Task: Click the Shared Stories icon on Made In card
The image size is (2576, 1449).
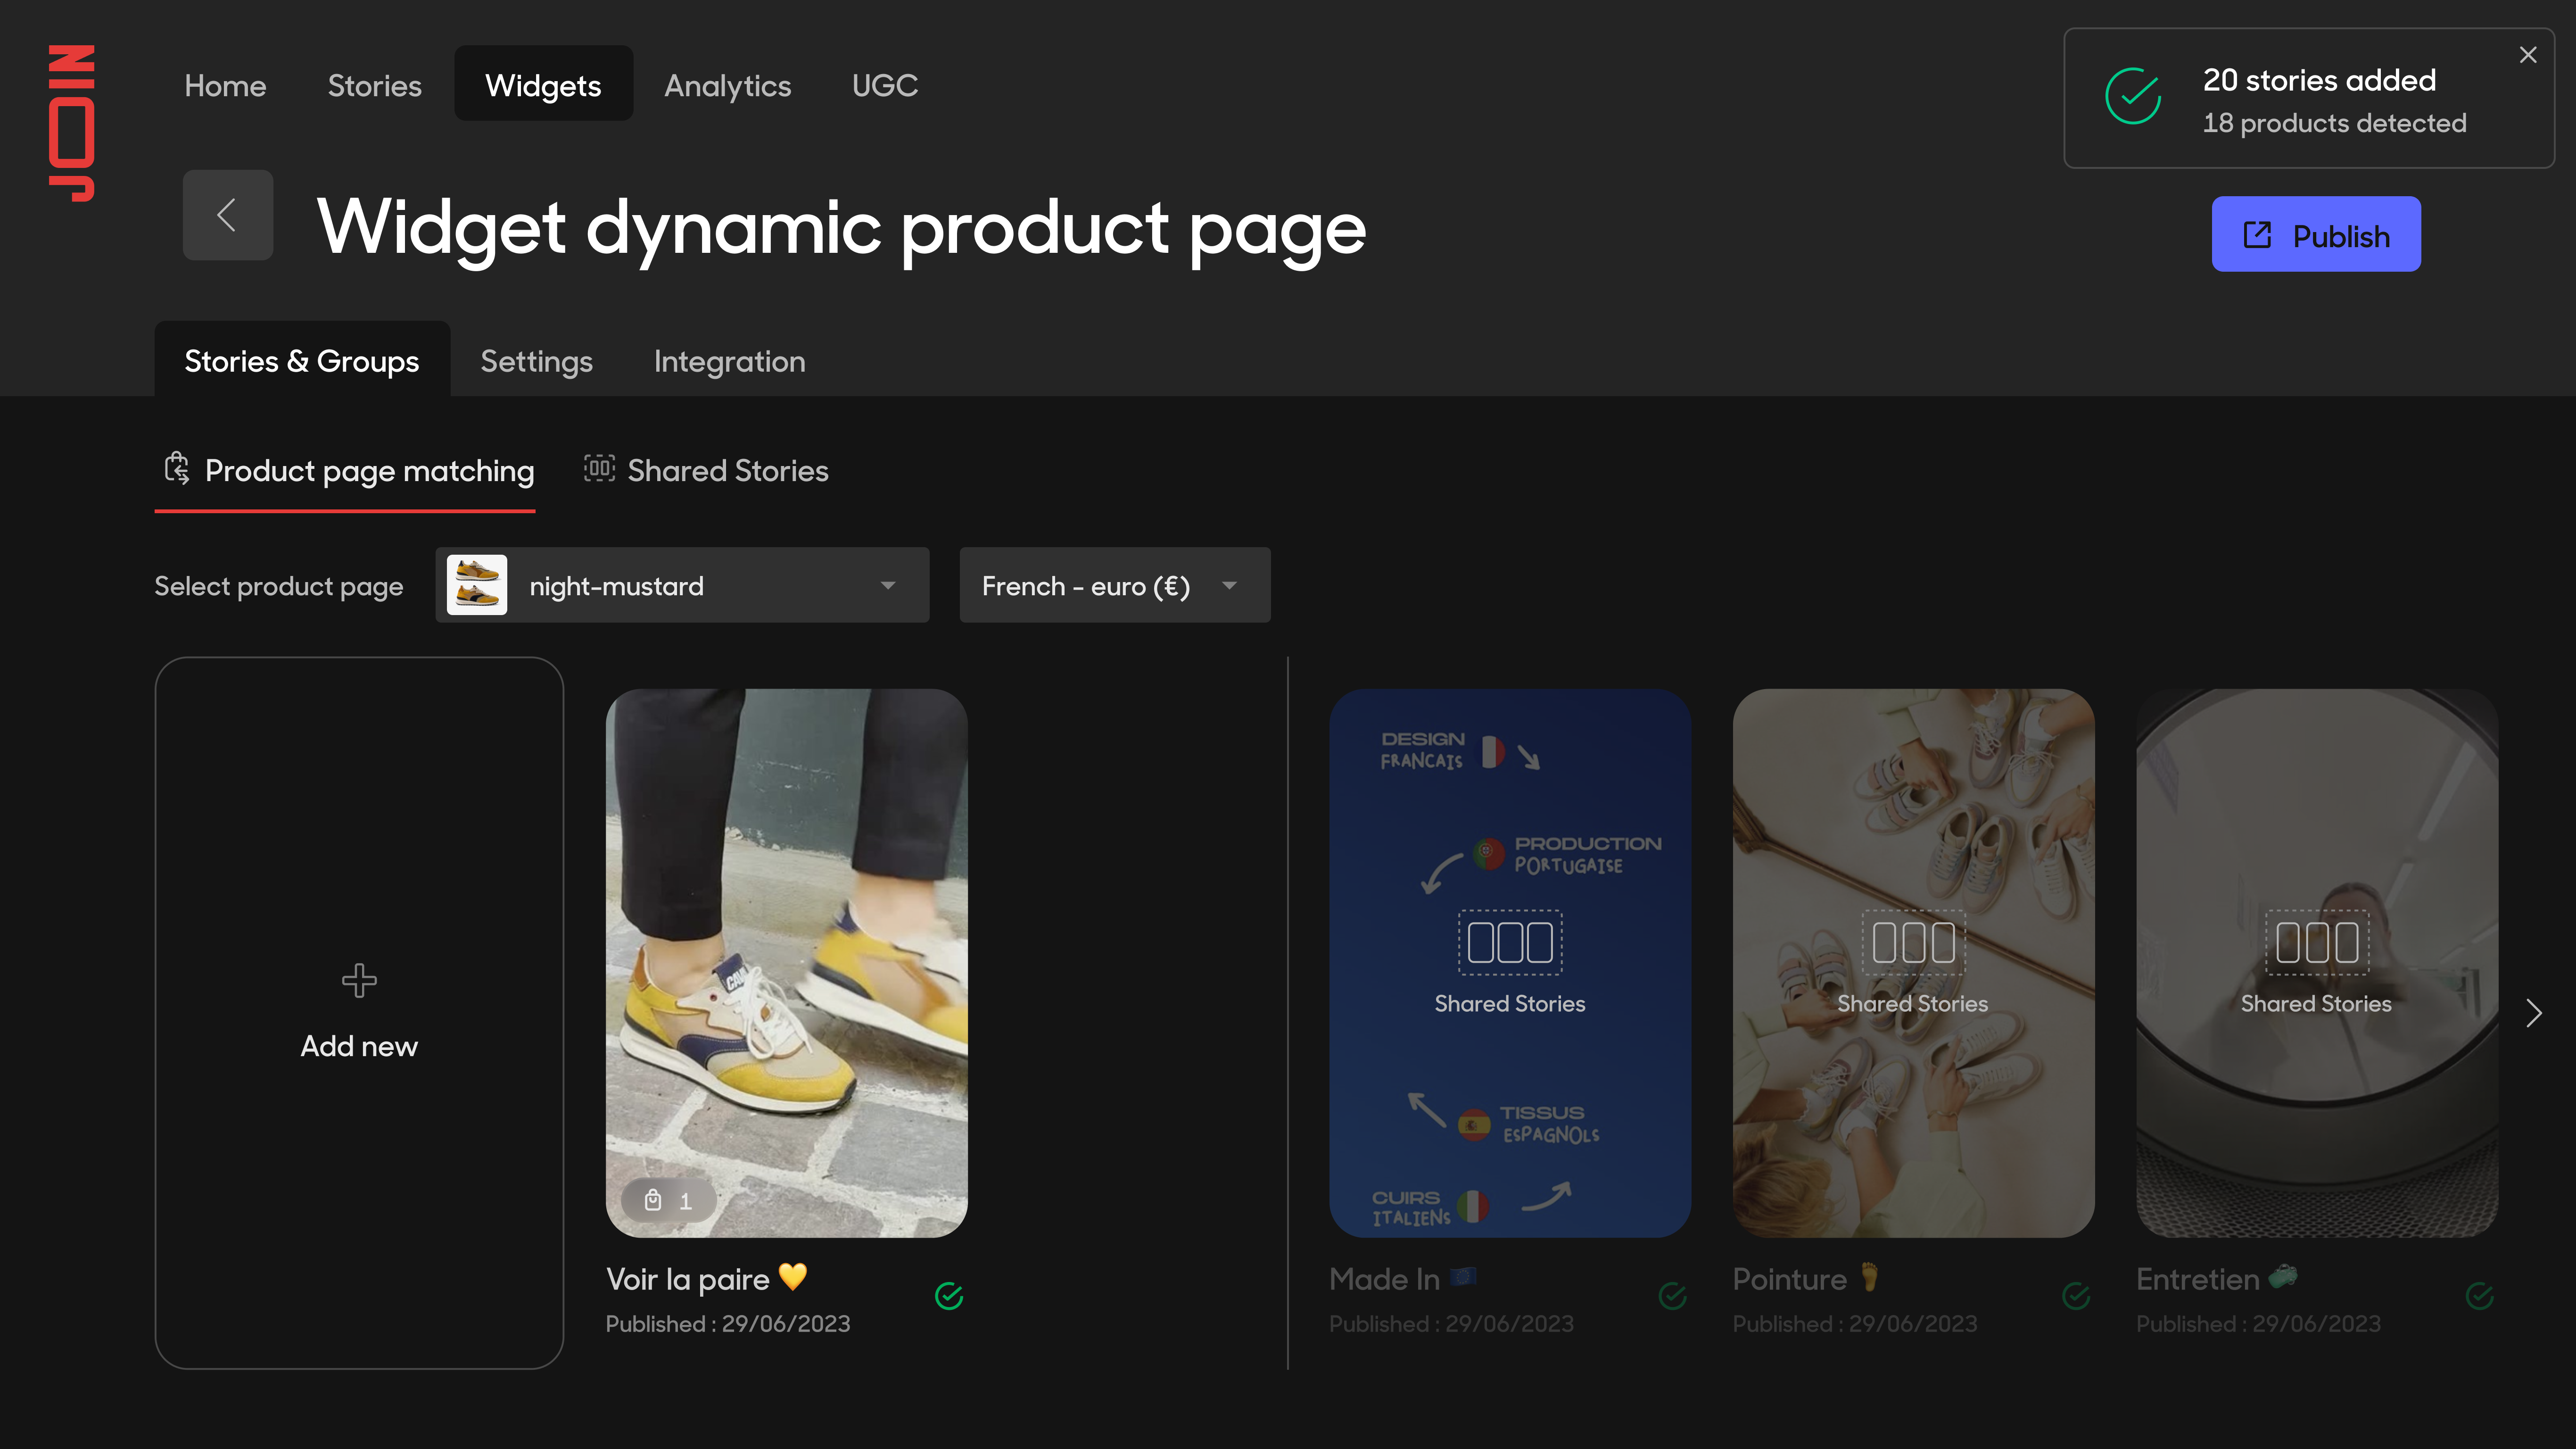Action: (x=1510, y=942)
